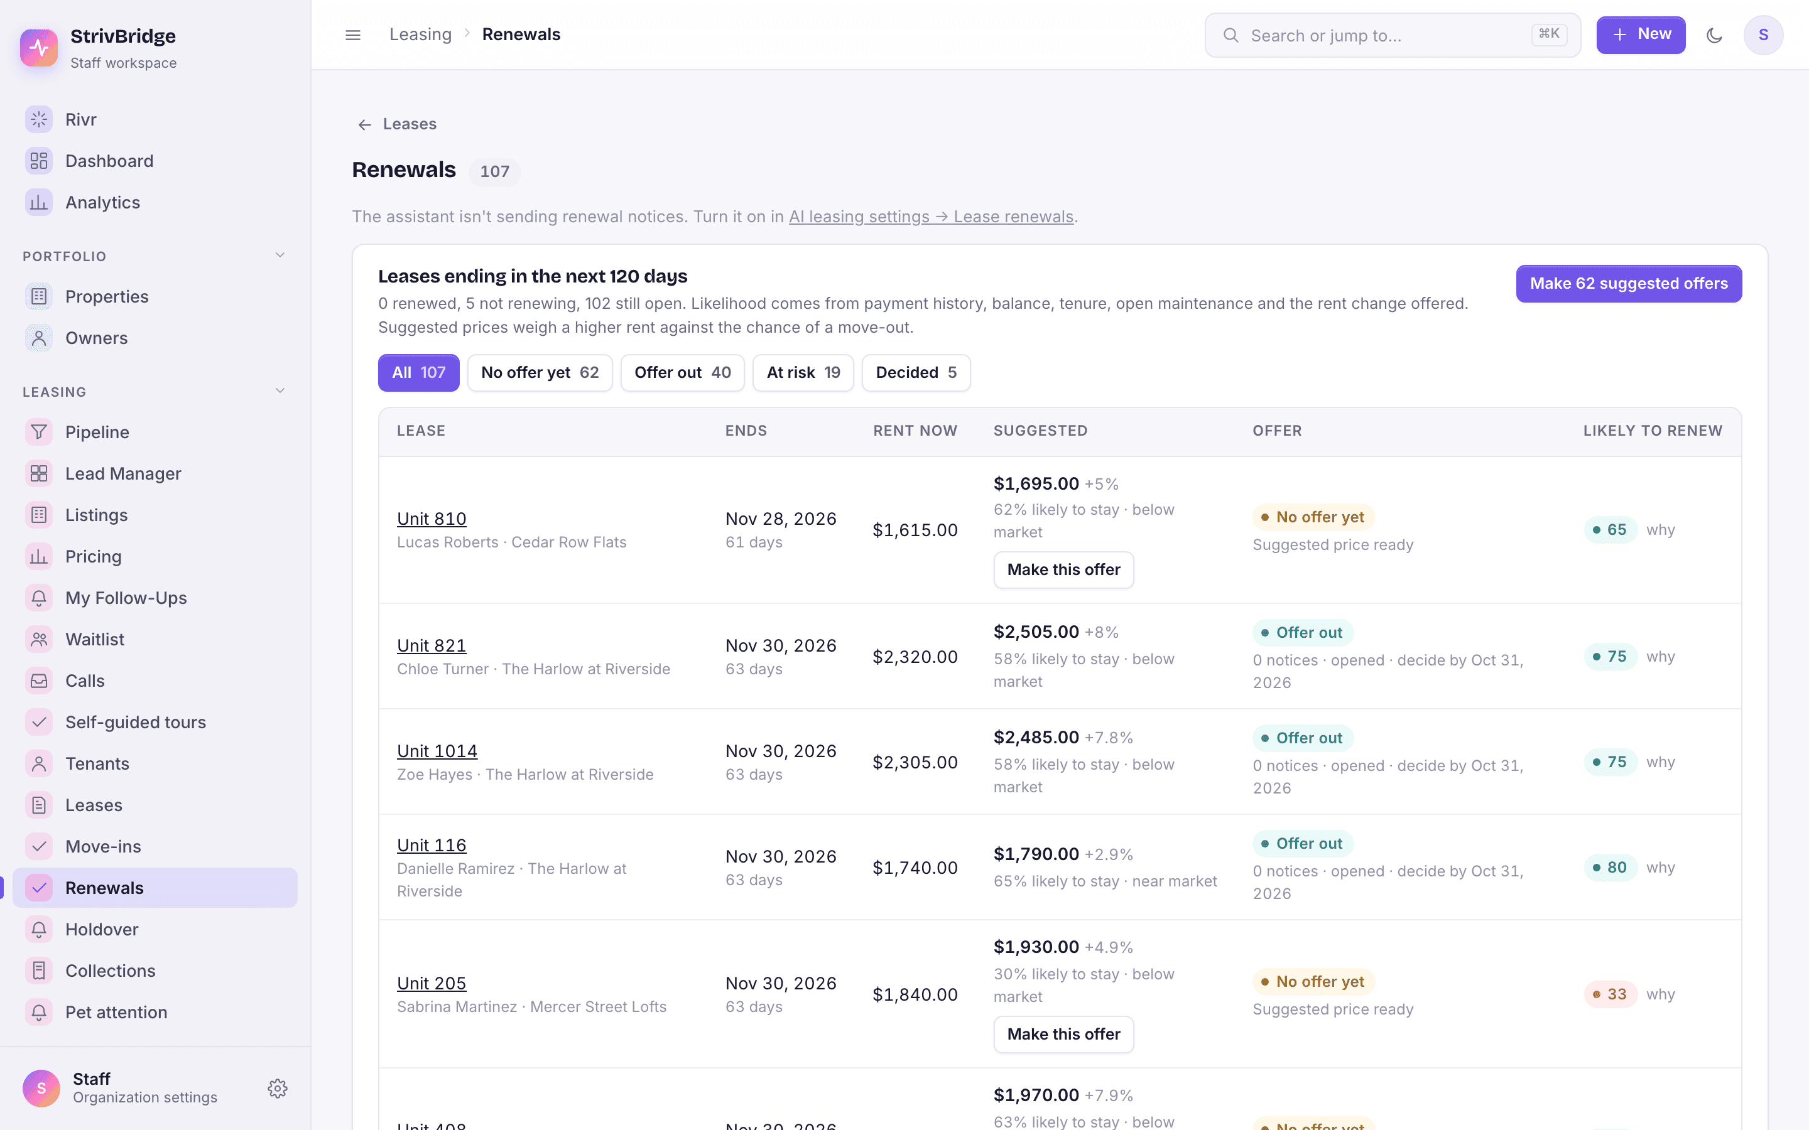Click the New button in header
This screenshot has width=1809, height=1130.
click(1641, 35)
